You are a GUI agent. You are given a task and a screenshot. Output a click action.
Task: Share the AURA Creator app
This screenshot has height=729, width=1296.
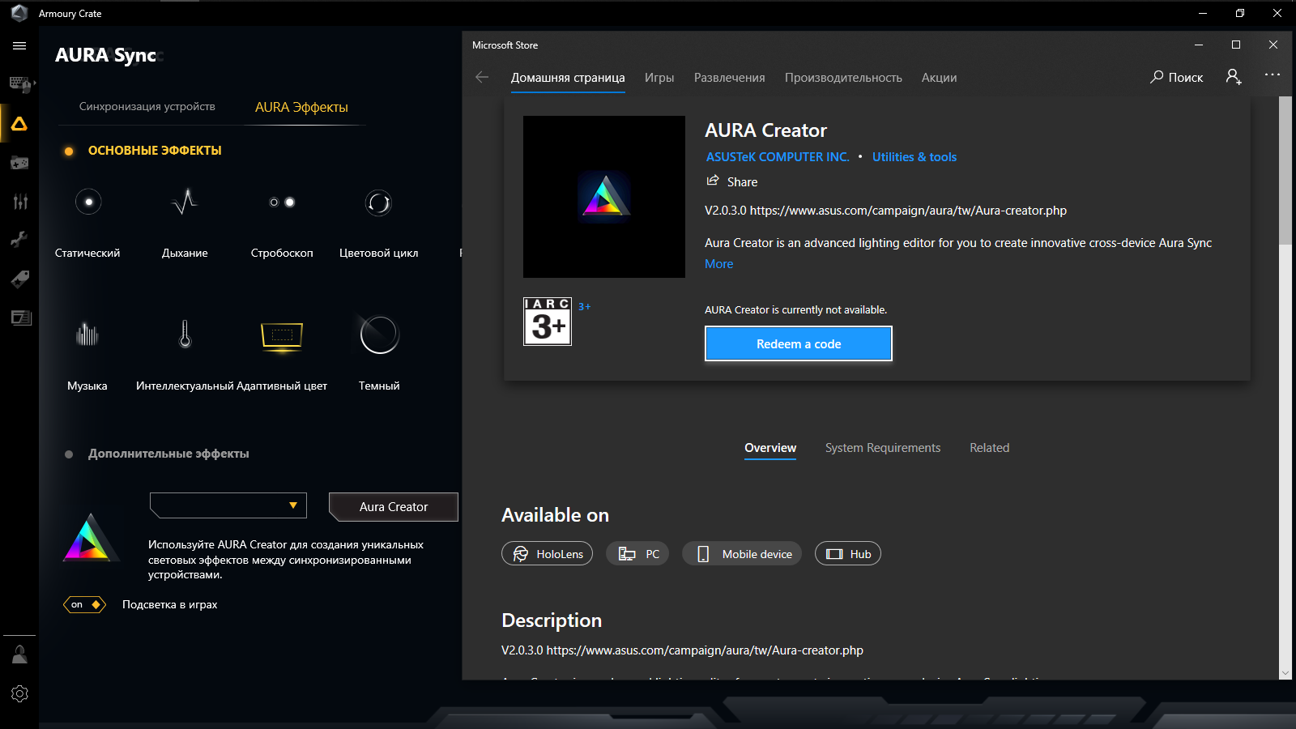click(732, 181)
